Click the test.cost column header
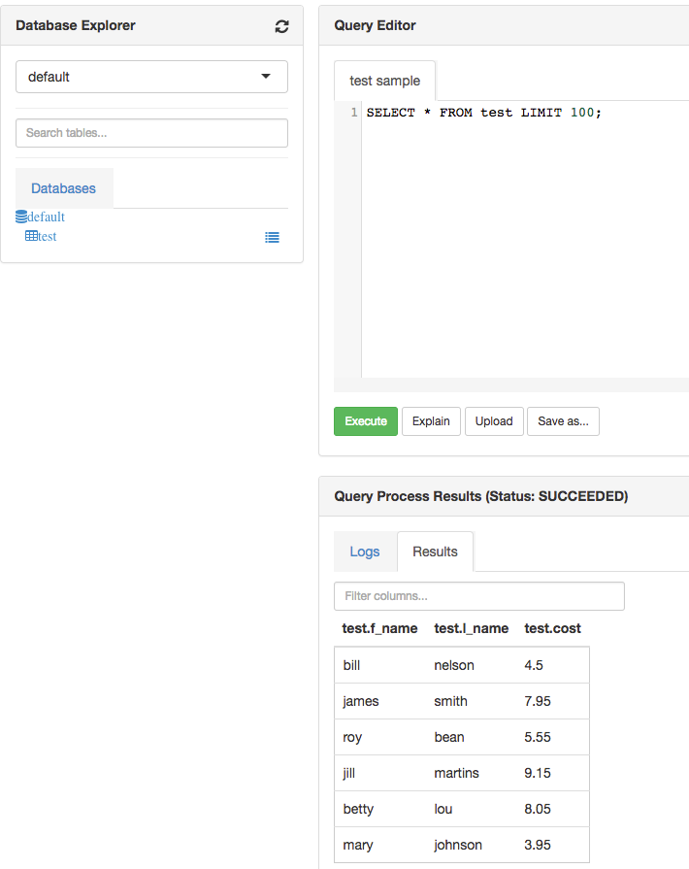This screenshot has width=689, height=869. click(x=553, y=628)
